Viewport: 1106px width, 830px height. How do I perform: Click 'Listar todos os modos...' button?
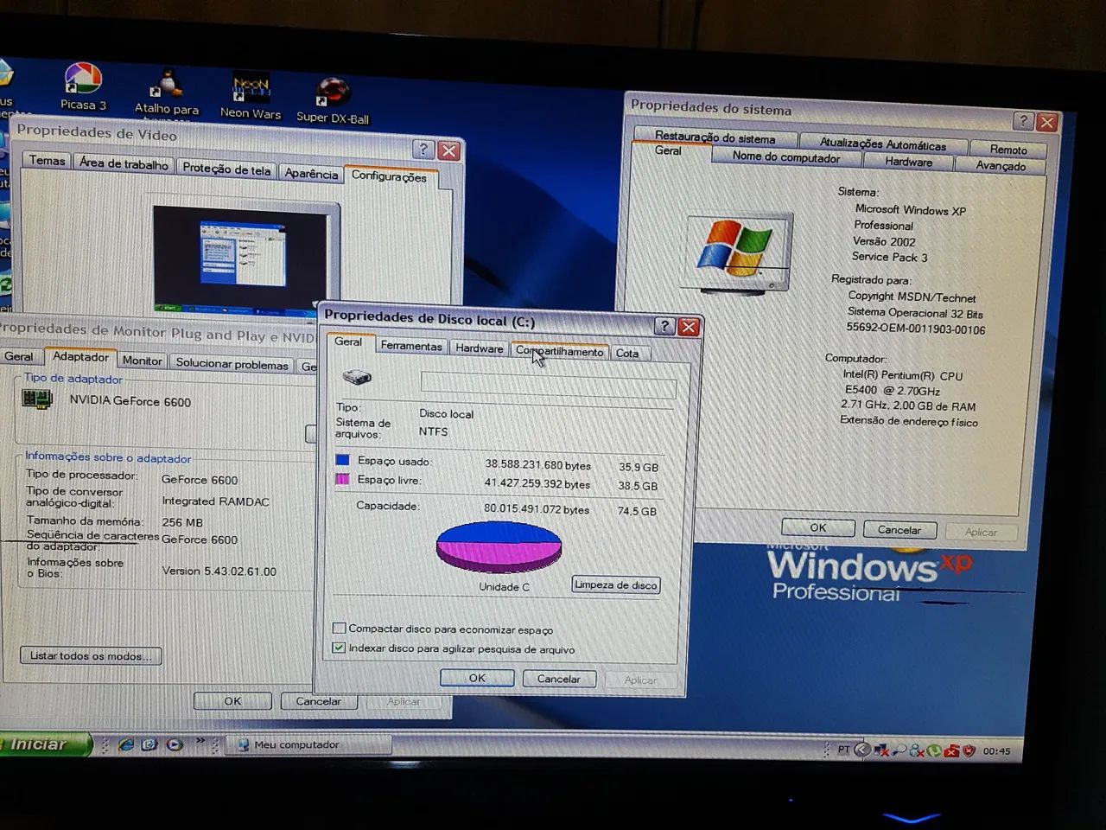(x=91, y=656)
